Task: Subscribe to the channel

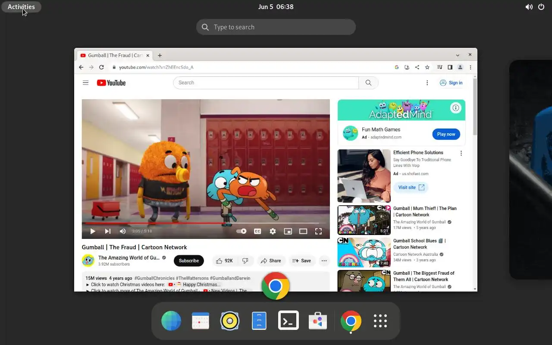Action: tap(189, 260)
